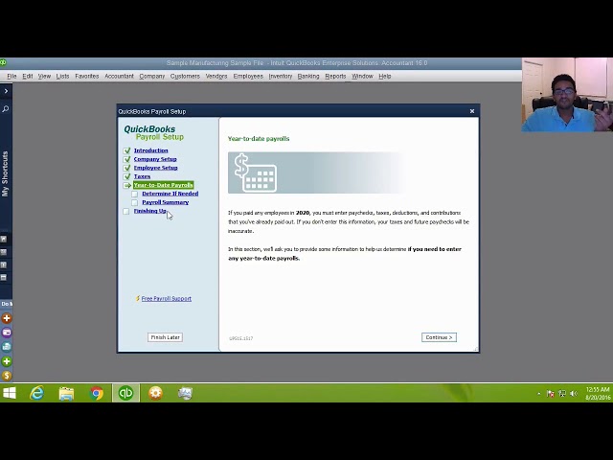Open the Edit menu

pos(28,77)
